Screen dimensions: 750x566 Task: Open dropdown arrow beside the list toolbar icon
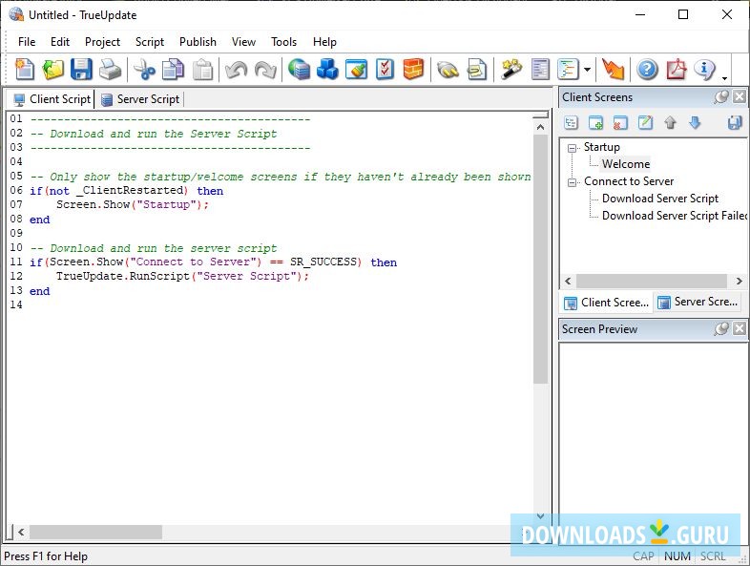point(587,70)
